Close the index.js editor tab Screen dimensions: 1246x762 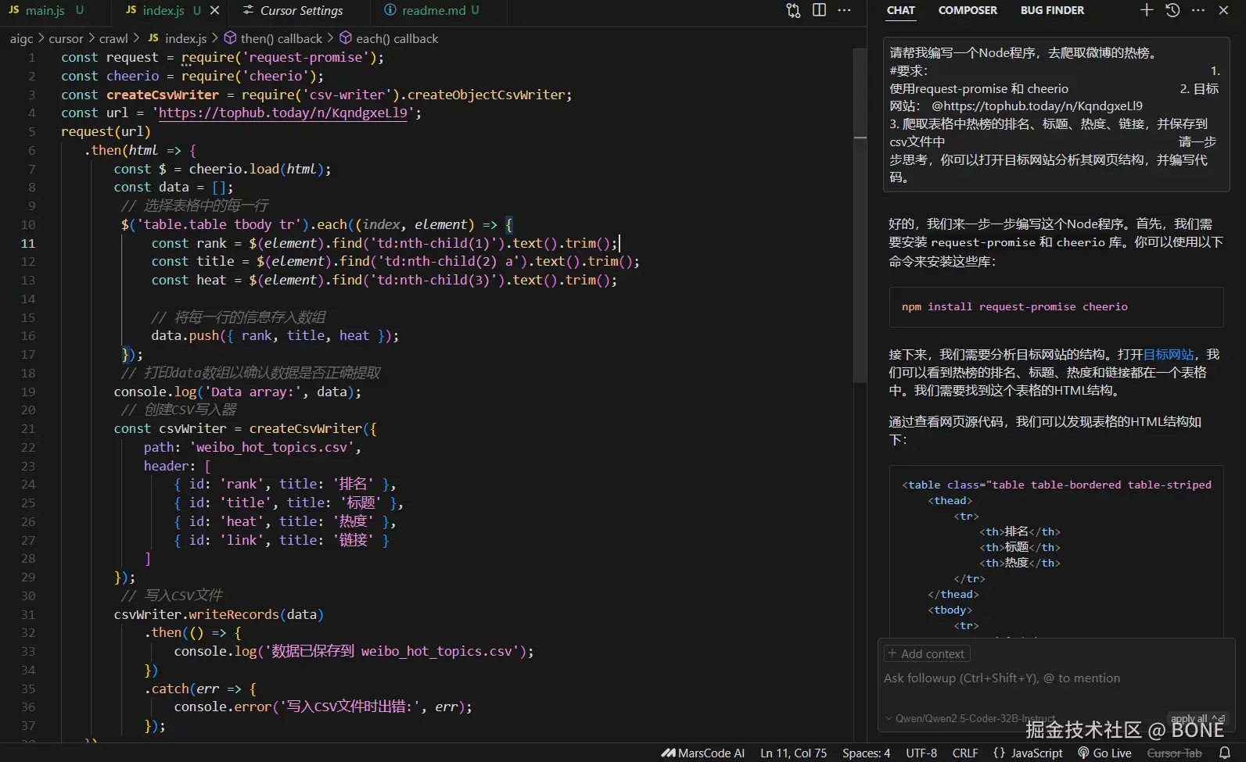215,10
